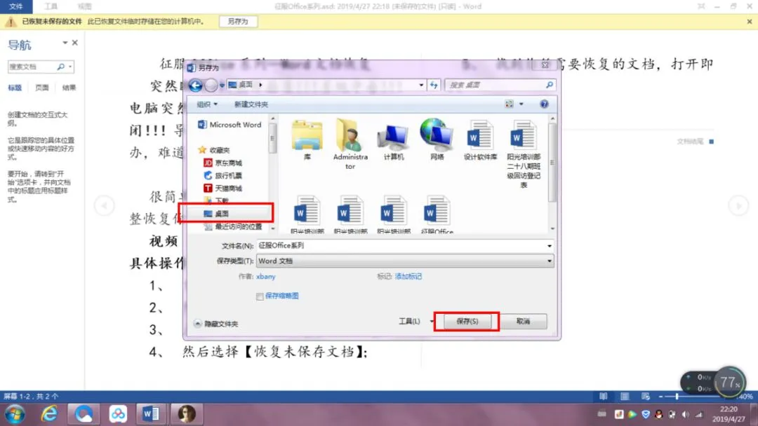Image resolution: width=758 pixels, height=426 pixels.
Task: Open the 工具(L) tools dropdown
Action: [x=415, y=322]
